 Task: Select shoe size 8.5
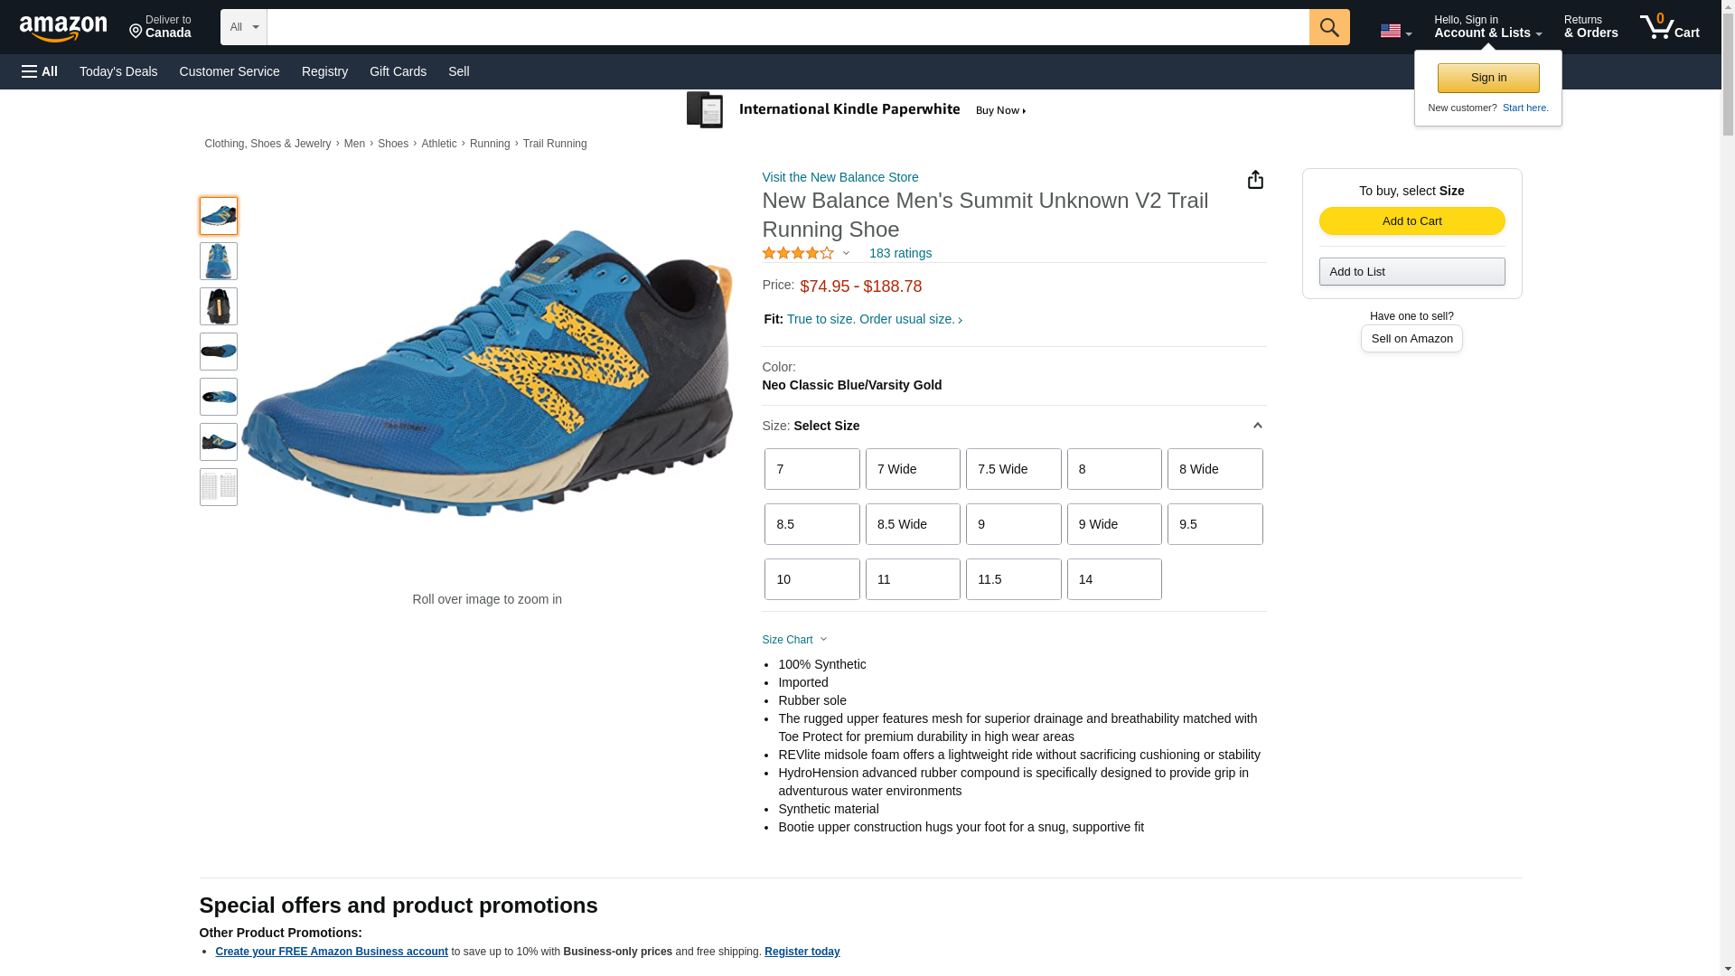pos(811,524)
